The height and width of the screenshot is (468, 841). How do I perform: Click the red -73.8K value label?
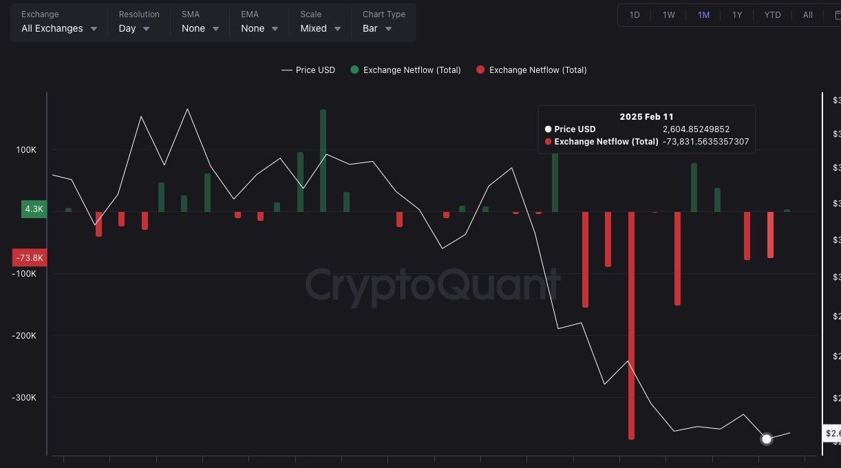point(30,257)
